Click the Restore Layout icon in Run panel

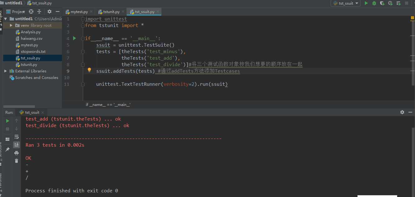click(7, 139)
